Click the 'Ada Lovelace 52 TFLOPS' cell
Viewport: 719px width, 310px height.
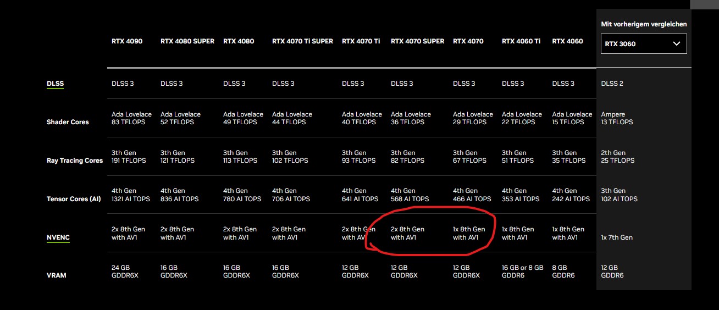(180, 118)
